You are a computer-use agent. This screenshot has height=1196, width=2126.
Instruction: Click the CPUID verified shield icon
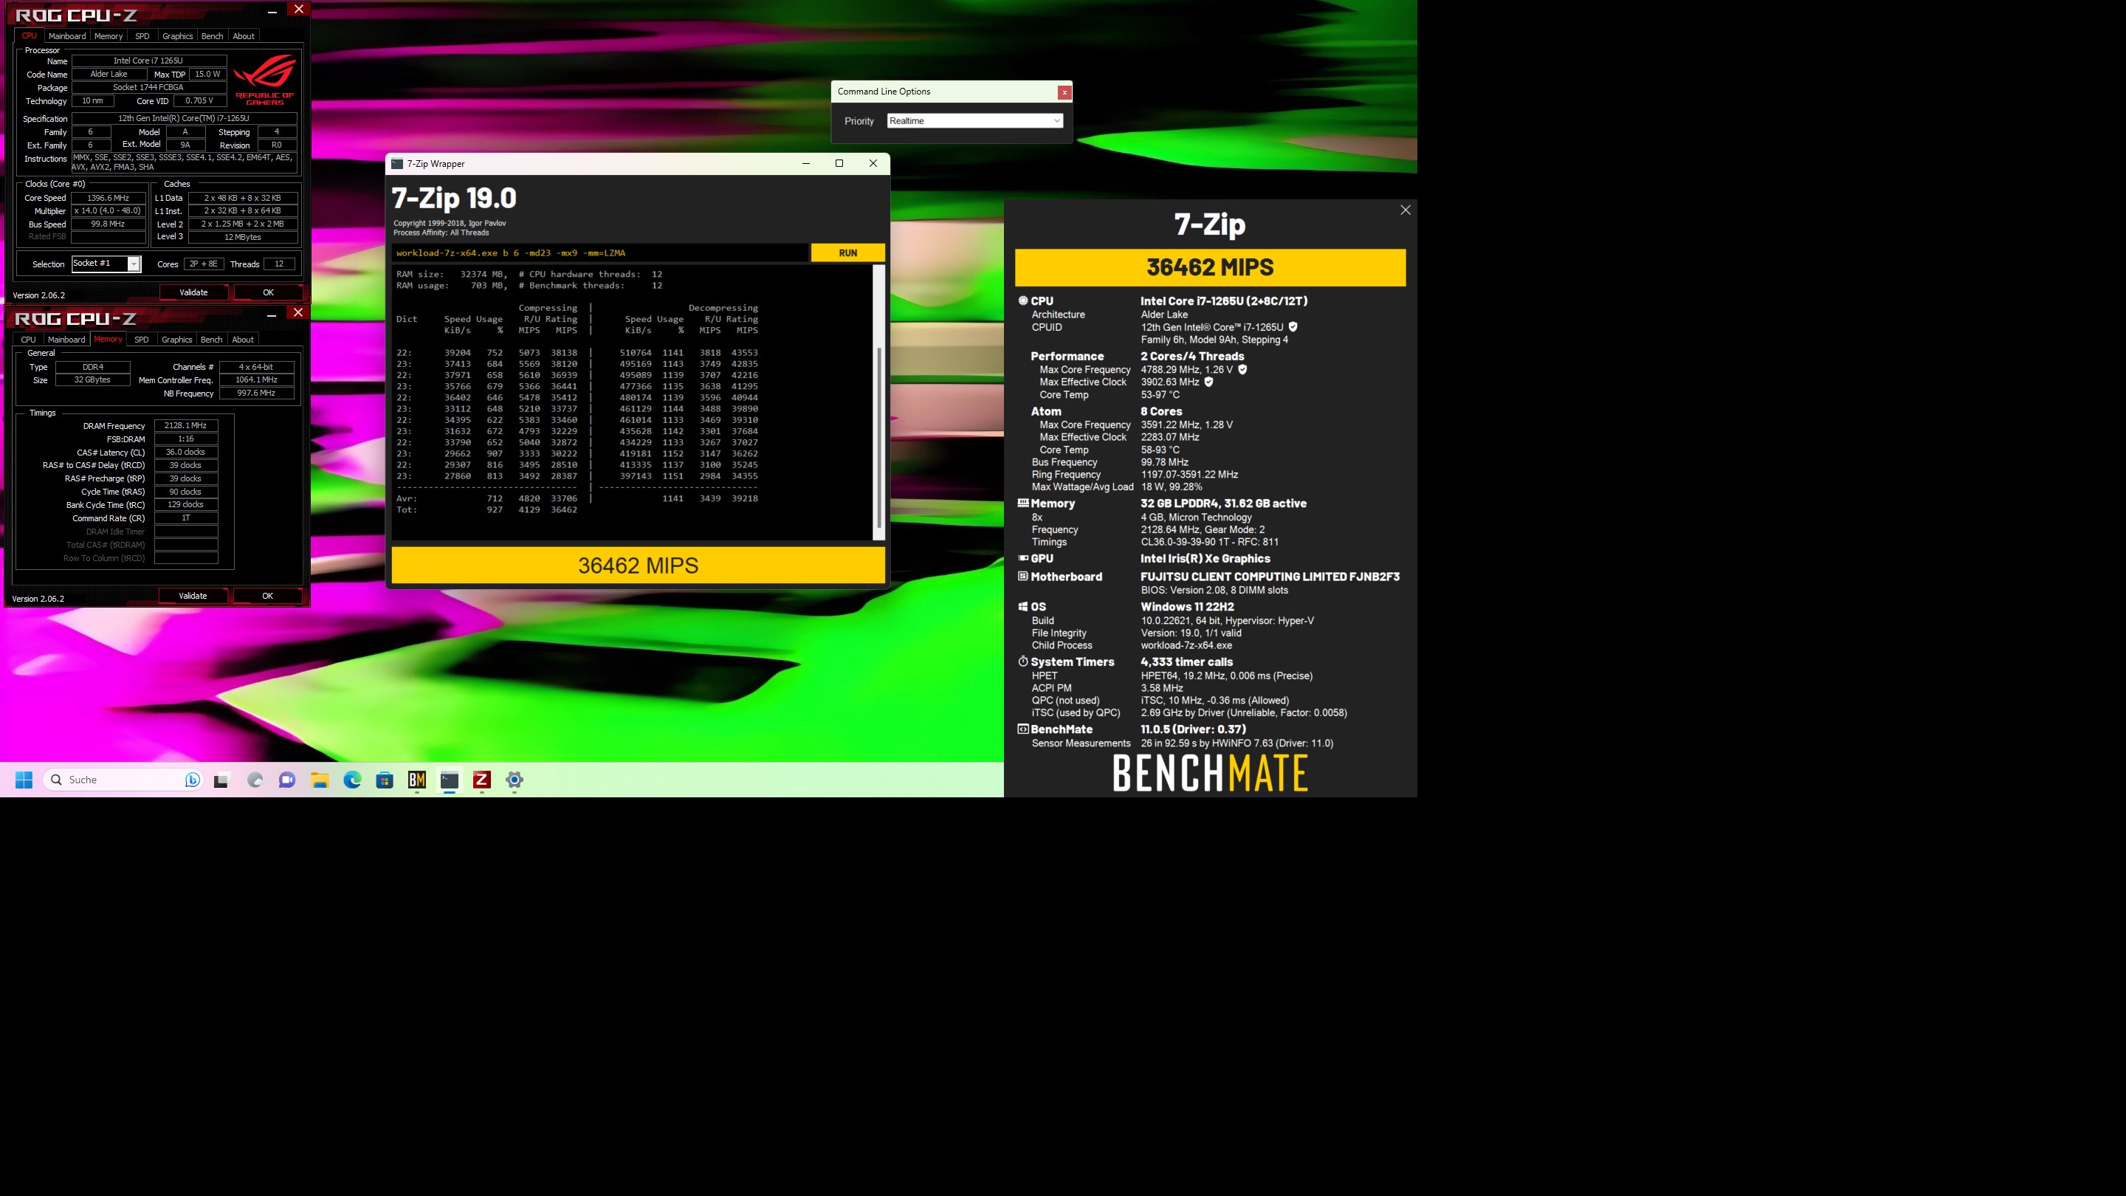[1293, 327]
